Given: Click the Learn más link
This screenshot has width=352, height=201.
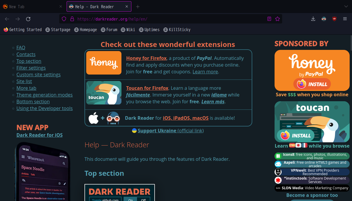Looking at the screenshot, I should (x=213, y=102).
